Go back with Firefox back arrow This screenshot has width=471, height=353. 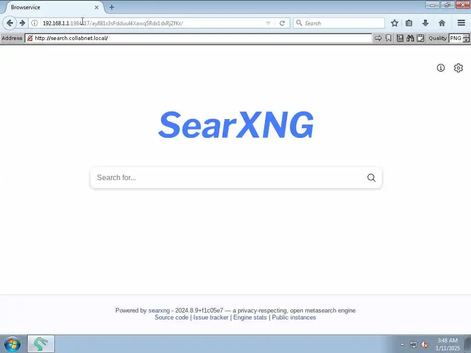10,23
